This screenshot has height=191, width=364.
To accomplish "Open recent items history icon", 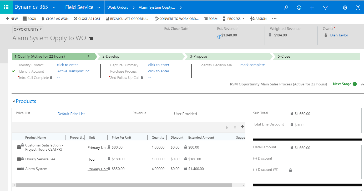I will coord(299,8).
